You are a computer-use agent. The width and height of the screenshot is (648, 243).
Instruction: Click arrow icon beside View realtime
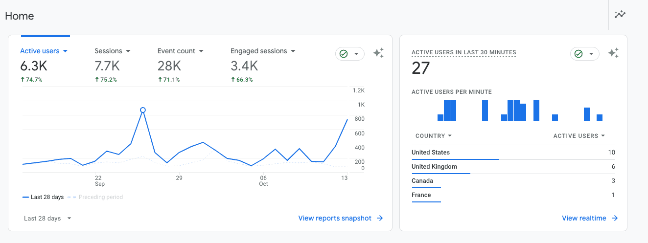615,219
